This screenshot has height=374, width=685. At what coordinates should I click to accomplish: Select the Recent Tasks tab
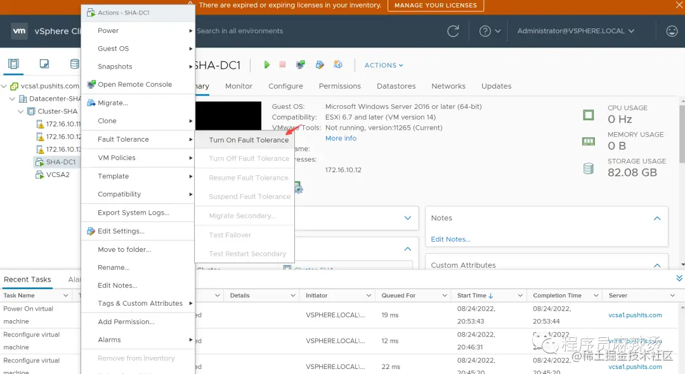(x=27, y=280)
